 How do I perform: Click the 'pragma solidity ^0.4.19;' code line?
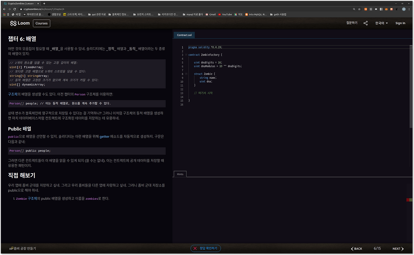(x=205, y=47)
